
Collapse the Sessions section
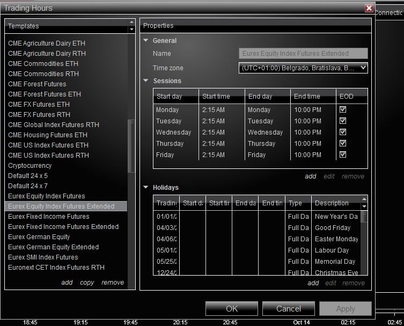click(146, 80)
